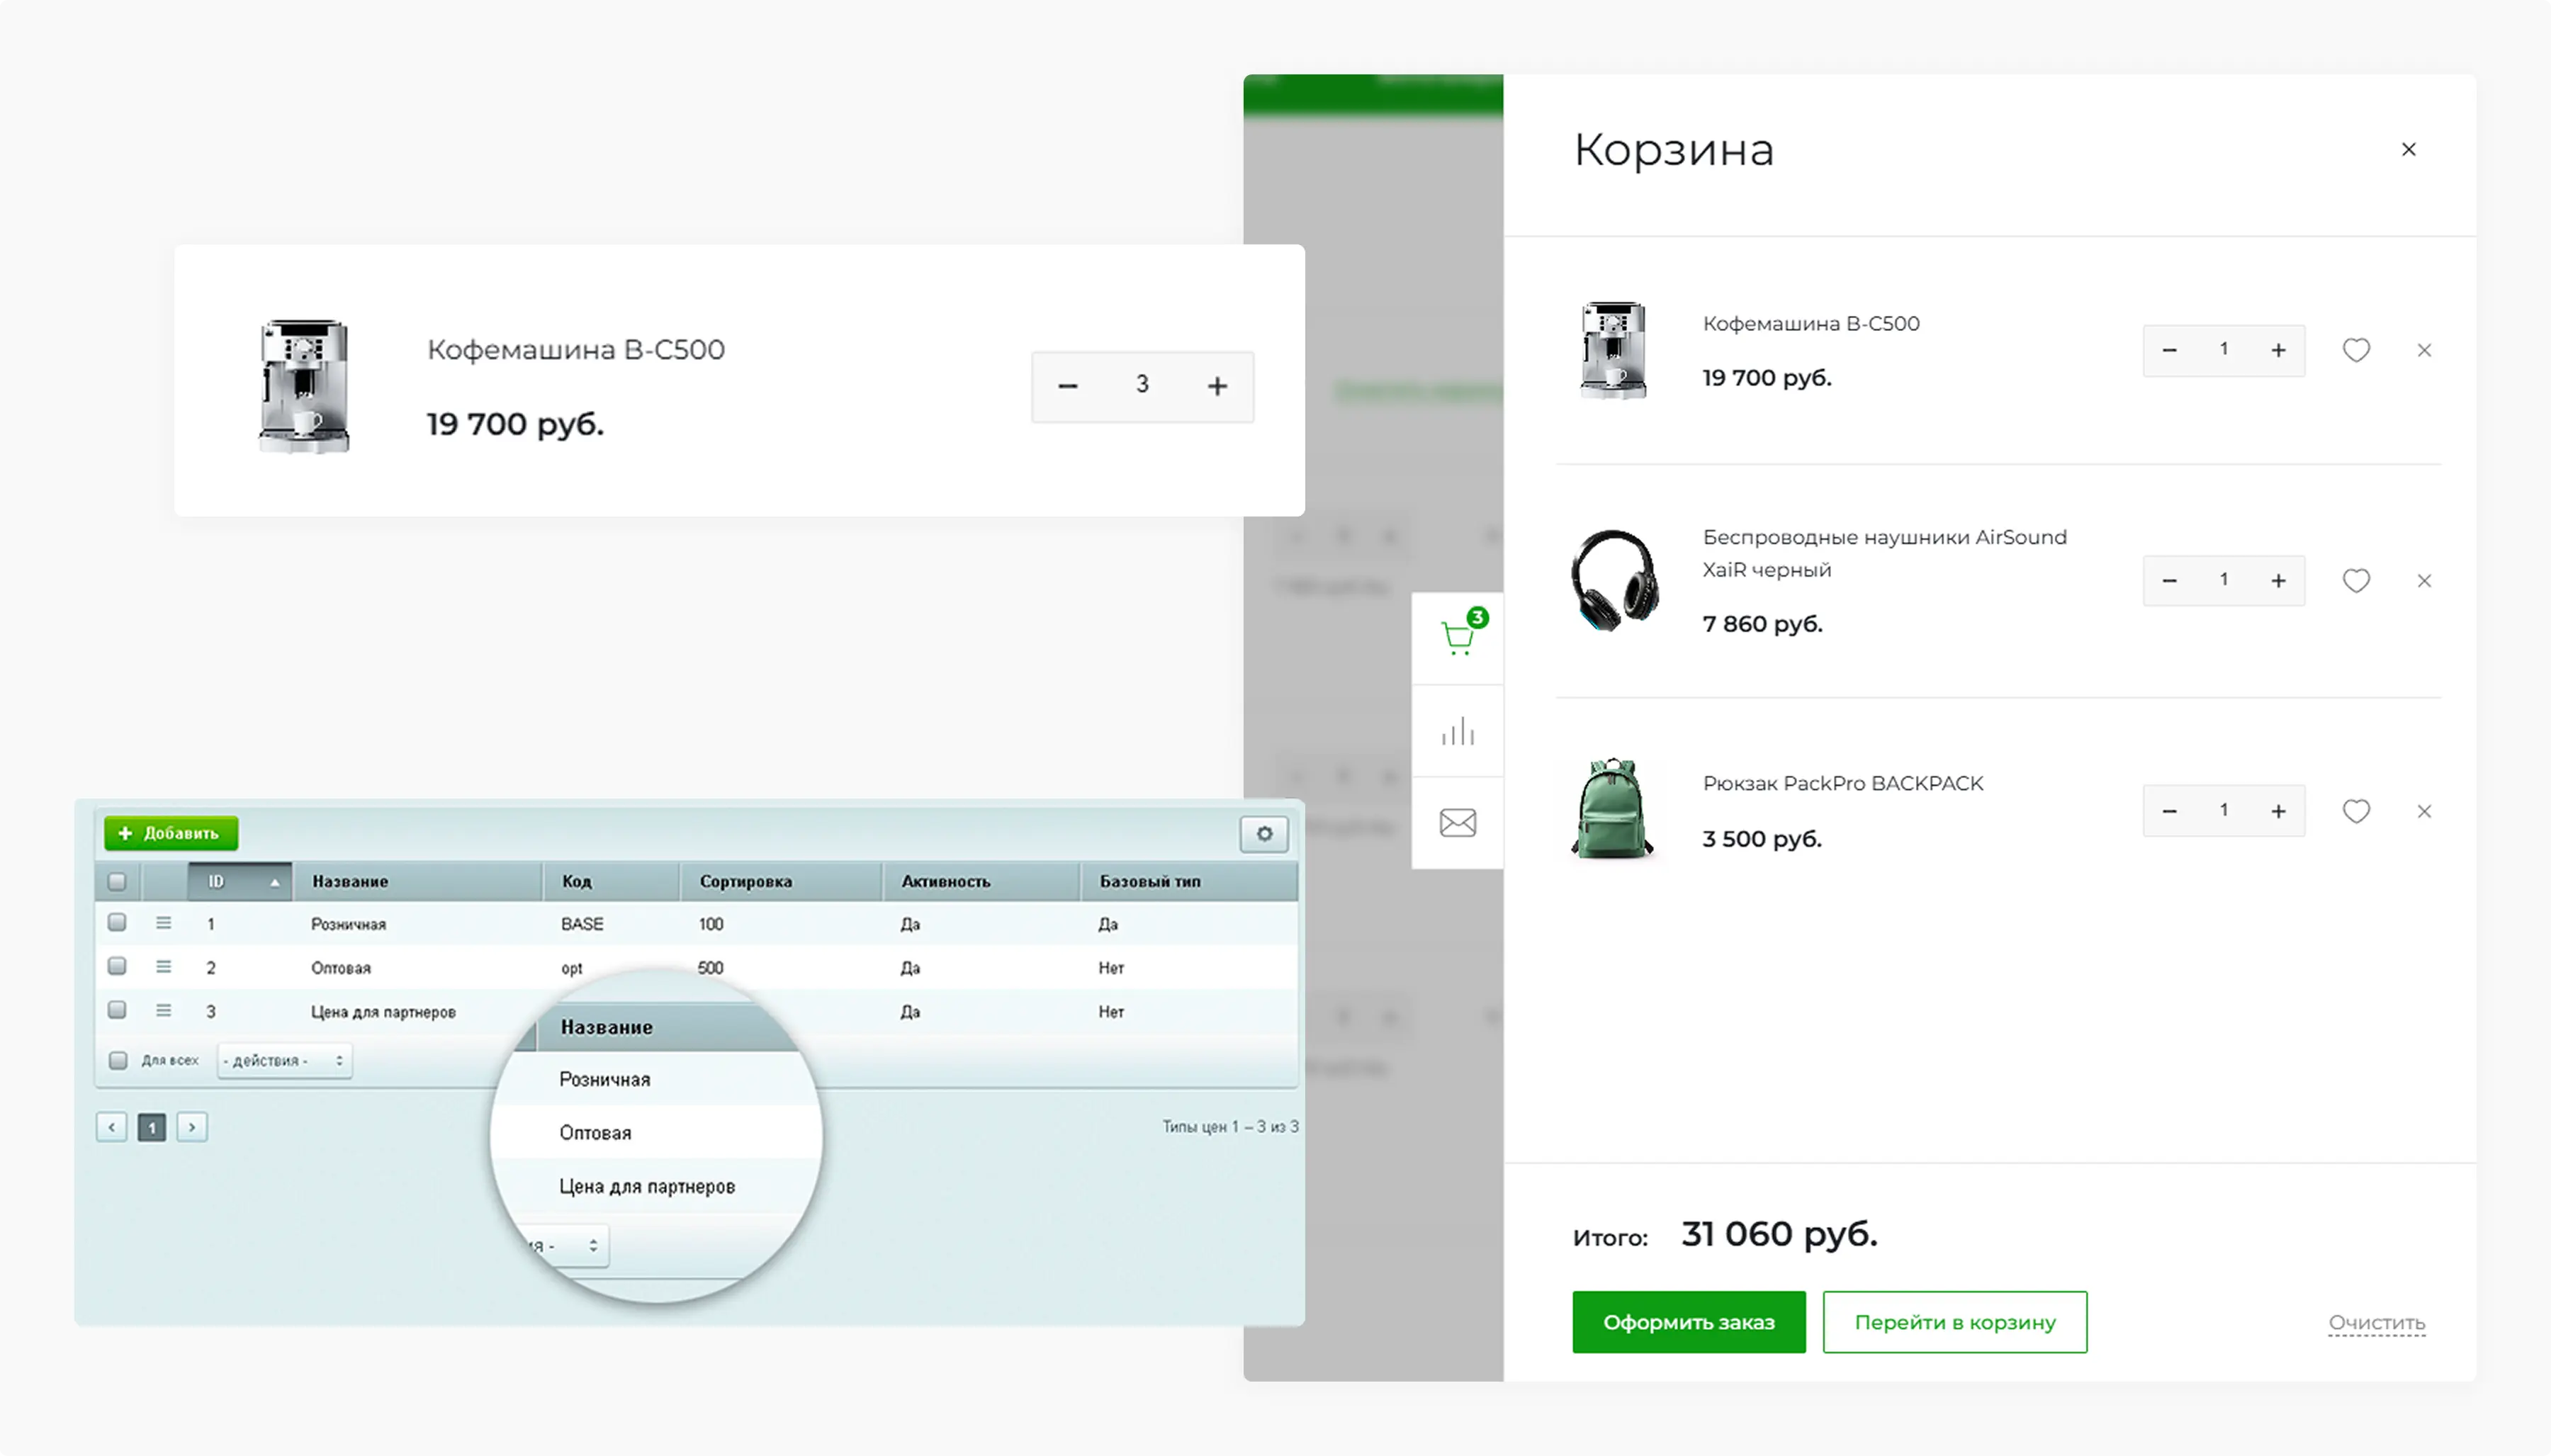Tick the Цена для партнеров row checkbox
Image resolution: width=2551 pixels, height=1456 pixels.
[x=117, y=1010]
